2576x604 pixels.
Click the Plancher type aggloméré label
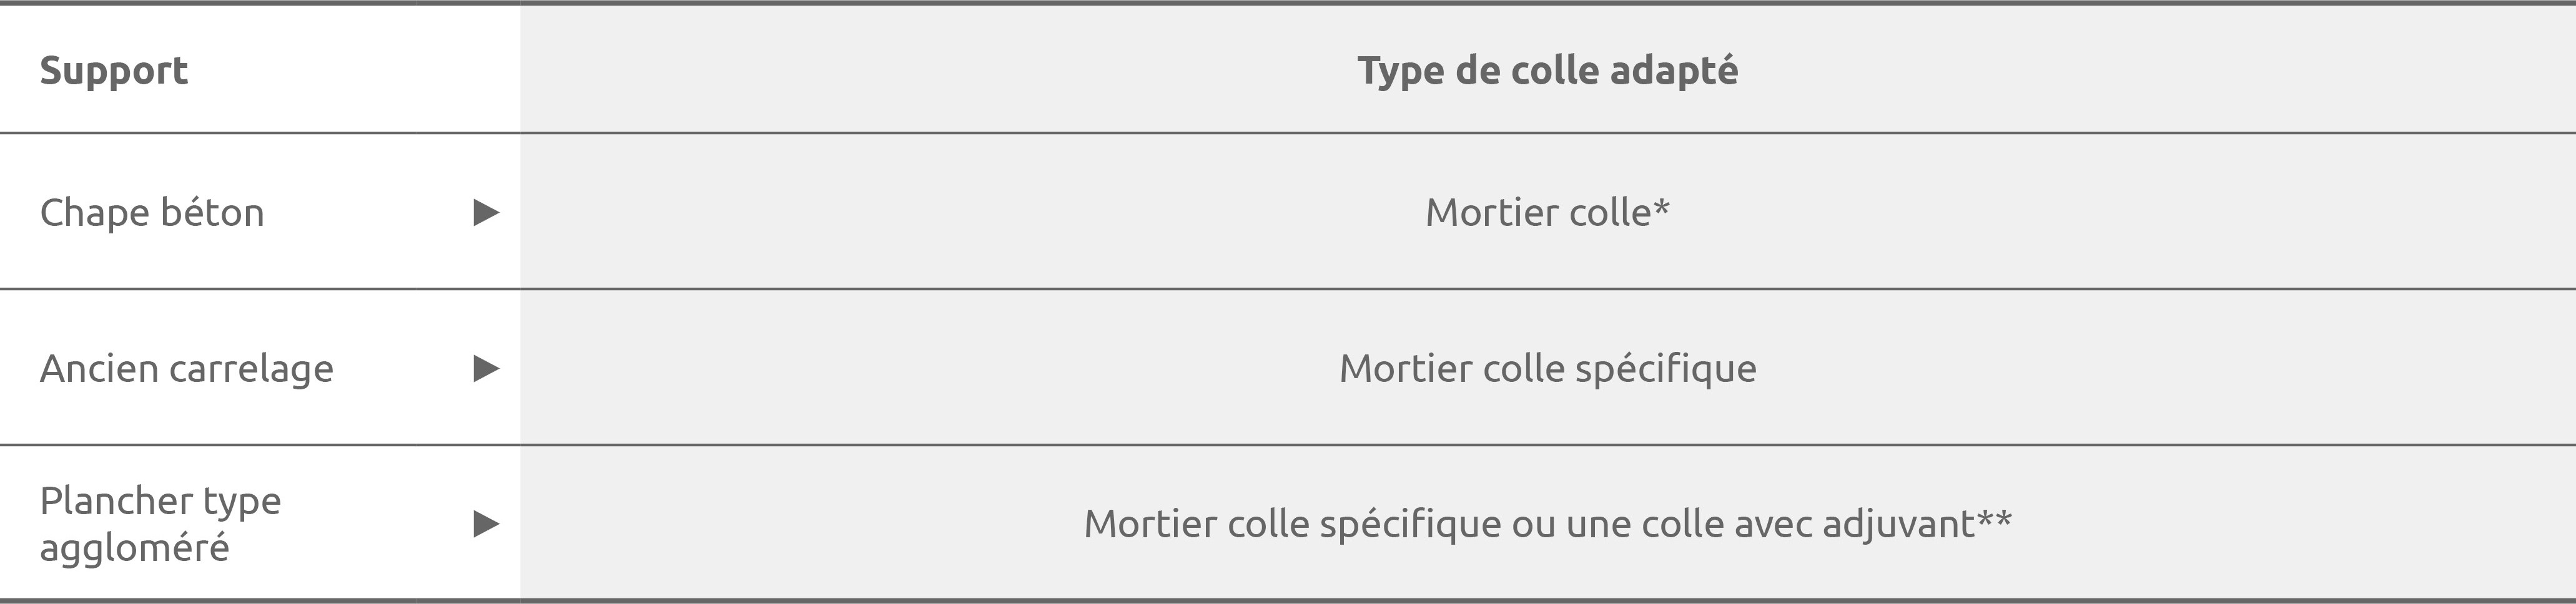click(x=160, y=523)
